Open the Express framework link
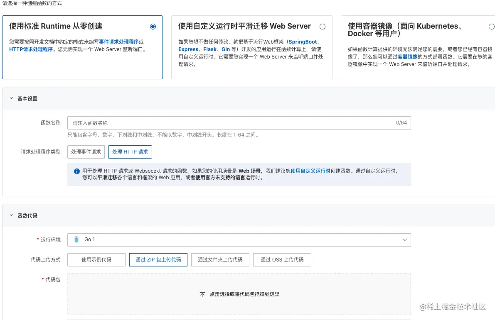Screen dimensions: 495x320 188,49
